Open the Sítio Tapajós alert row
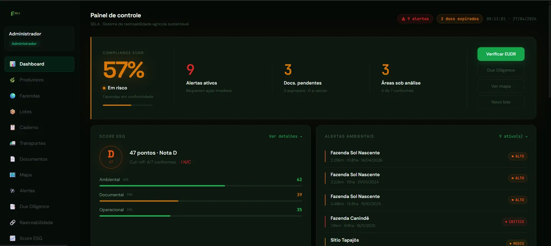The image size is (551, 246). (x=426, y=240)
